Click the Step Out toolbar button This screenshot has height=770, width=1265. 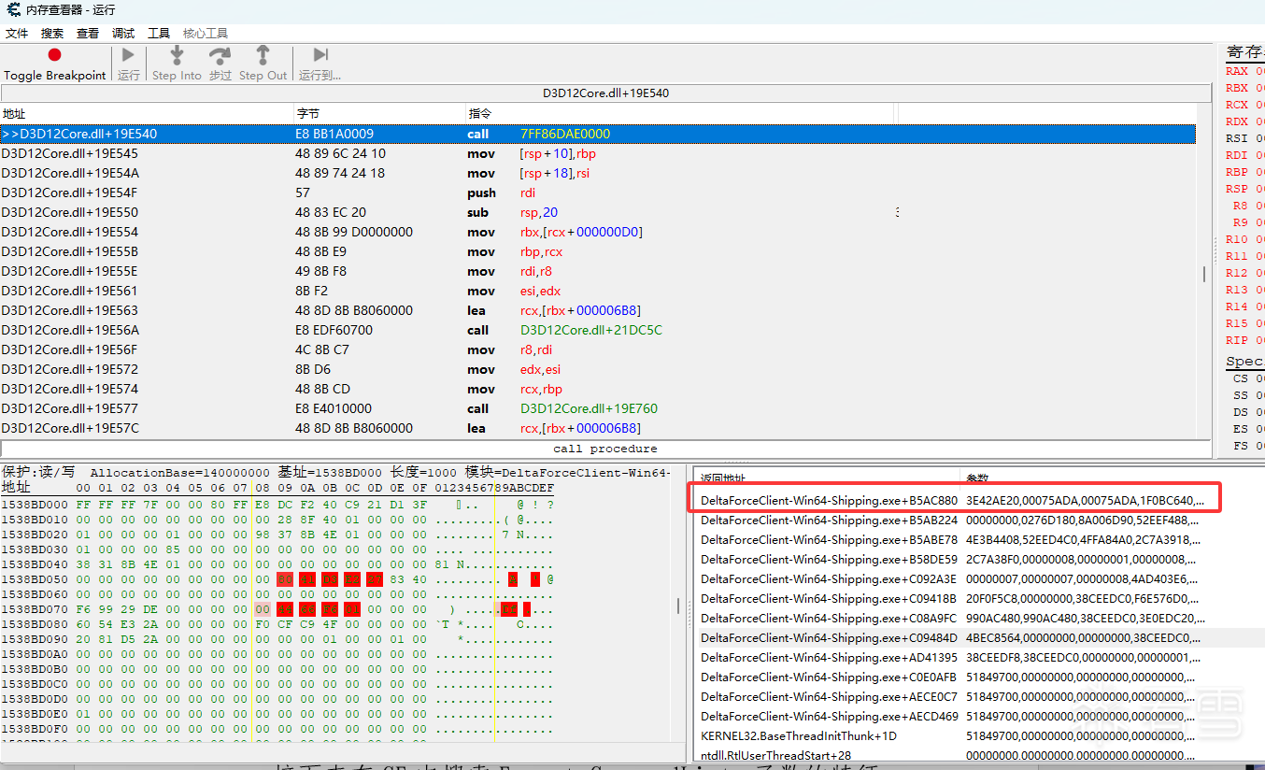coord(263,64)
